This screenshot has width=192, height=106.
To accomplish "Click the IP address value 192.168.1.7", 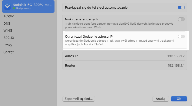I will pos(176,56).
